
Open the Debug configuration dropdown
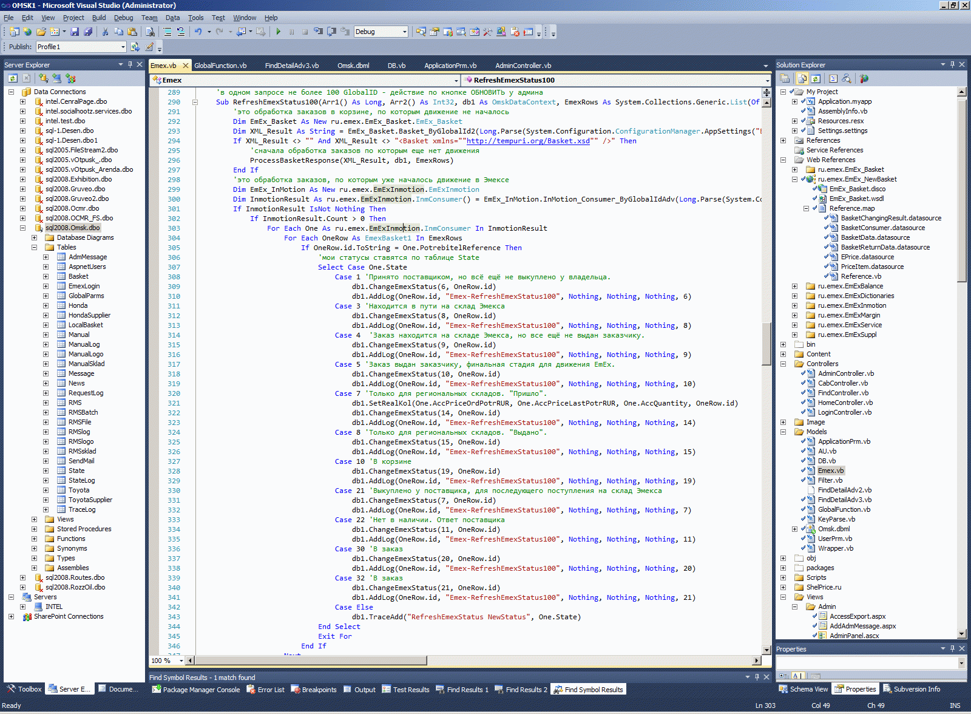click(404, 32)
